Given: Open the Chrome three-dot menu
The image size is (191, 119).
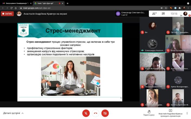Looking at the screenshot, I should click(x=188, y=8).
